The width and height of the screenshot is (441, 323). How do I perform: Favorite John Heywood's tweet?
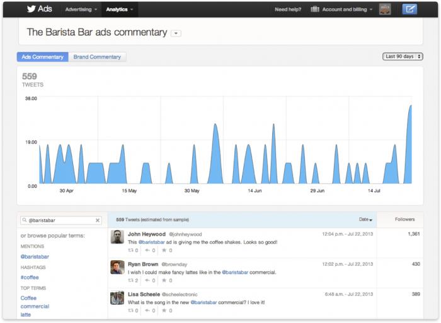(x=167, y=250)
